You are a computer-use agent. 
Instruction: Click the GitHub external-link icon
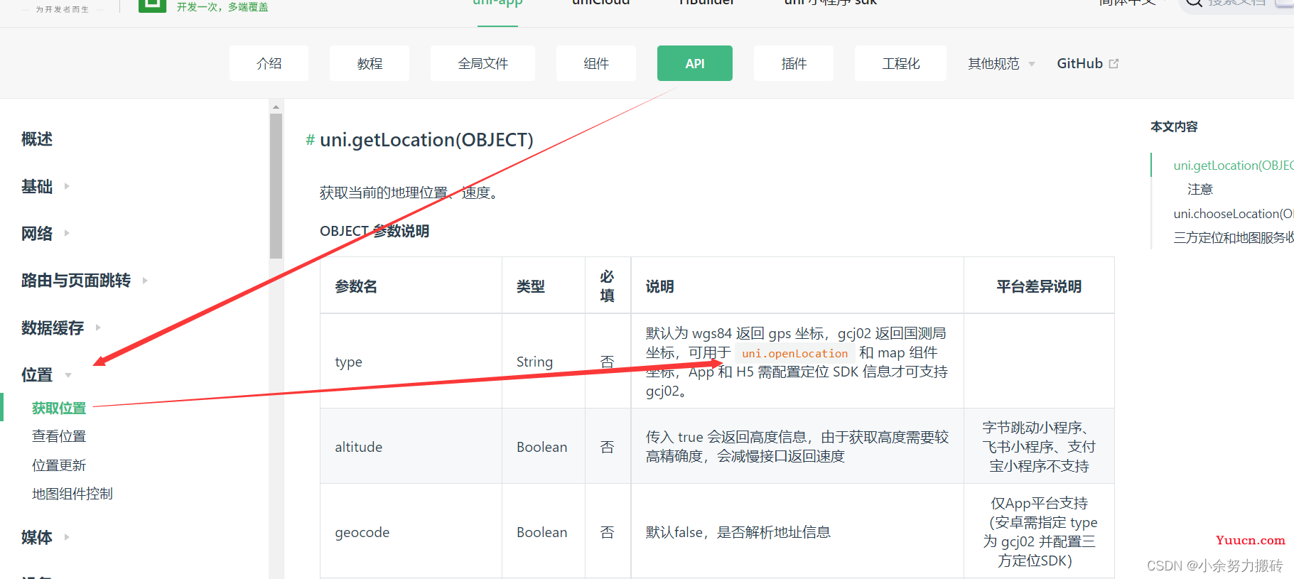[x=1114, y=63]
